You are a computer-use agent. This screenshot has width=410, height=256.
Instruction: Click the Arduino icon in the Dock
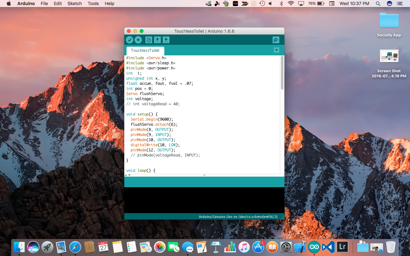click(314, 247)
